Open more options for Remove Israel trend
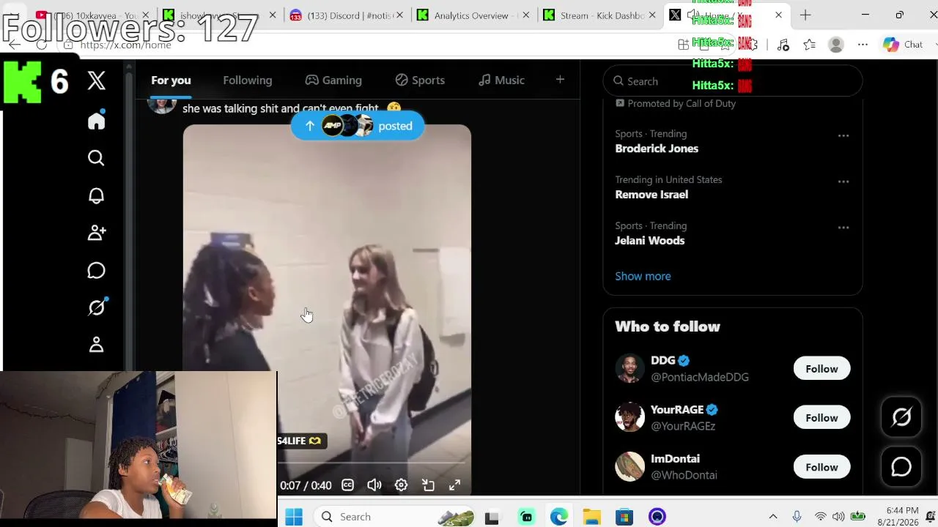The height and width of the screenshot is (527, 938). pyautogui.click(x=843, y=182)
